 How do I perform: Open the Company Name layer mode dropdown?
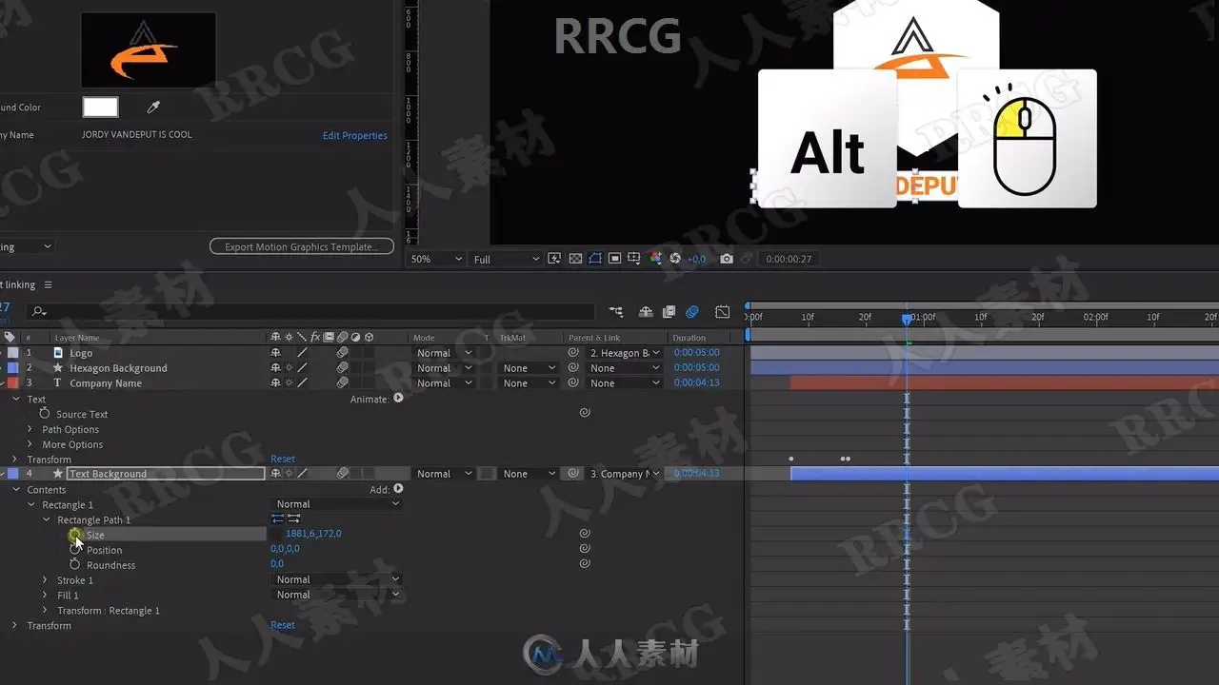(446, 383)
